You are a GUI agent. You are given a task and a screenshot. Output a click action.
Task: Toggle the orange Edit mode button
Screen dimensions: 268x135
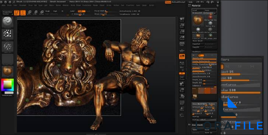[16, 13]
